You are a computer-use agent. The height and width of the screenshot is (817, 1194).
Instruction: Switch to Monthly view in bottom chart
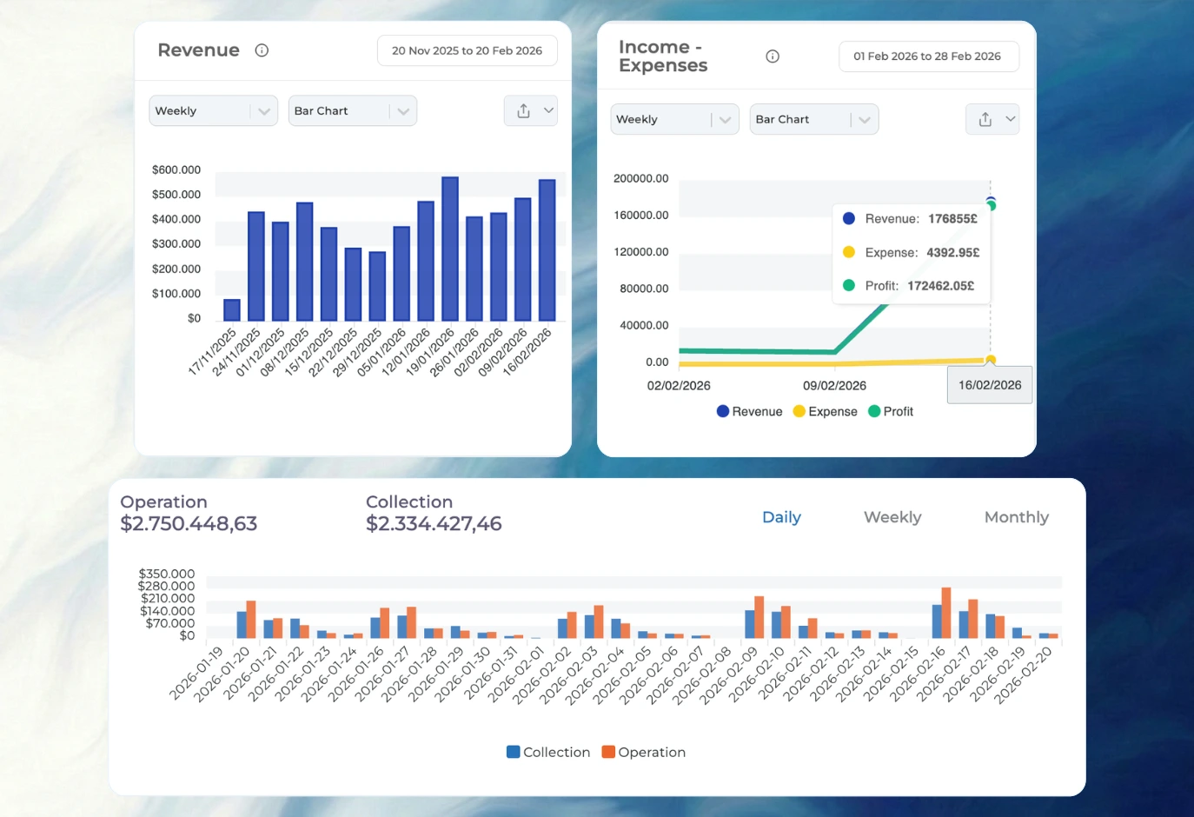[x=1016, y=517]
